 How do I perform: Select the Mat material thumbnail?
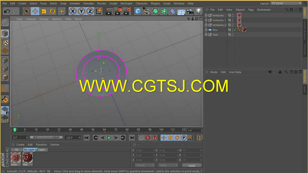point(27,158)
